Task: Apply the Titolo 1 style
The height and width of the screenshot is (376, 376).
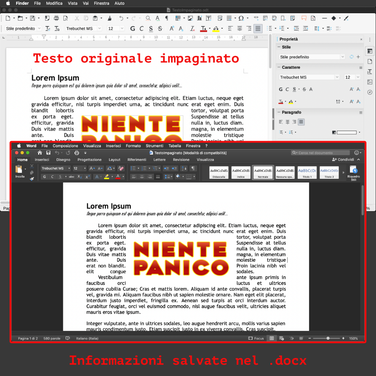Action: (307, 172)
